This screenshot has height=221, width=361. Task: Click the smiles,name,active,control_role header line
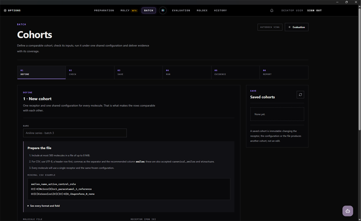click(53, 184)
